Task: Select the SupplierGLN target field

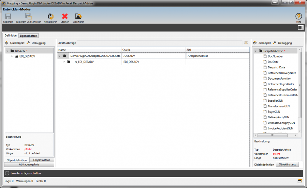Action: pos(275,101)
